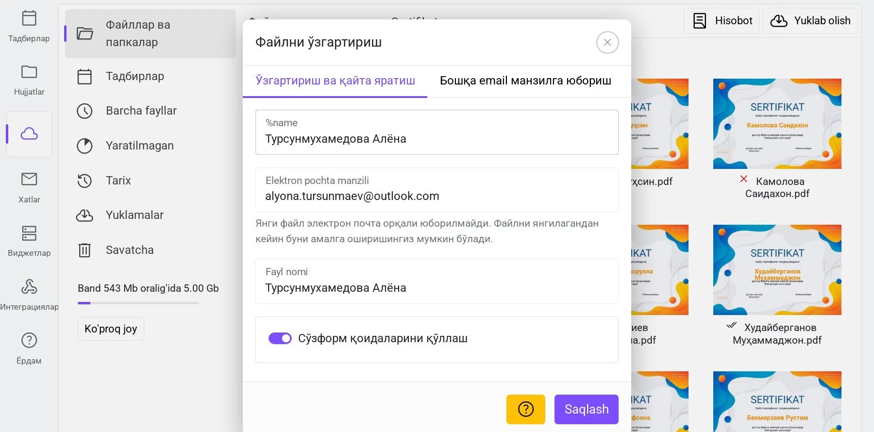This screenshot has height=432, width=874.
Task: Select Файллар ва папкалар menu item
Action: tap(151, 33)
